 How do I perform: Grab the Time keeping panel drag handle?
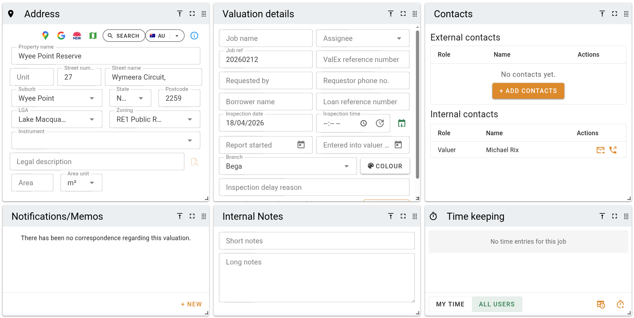pos(626,216)
